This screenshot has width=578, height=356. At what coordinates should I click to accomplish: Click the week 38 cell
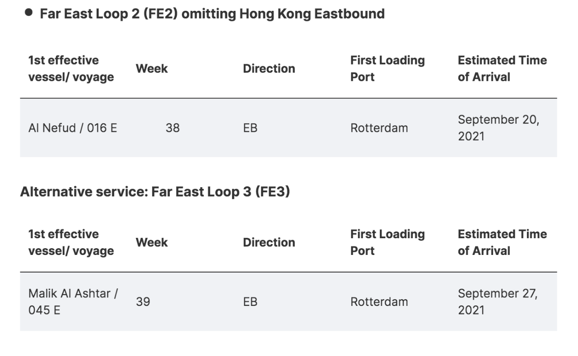tap(172, 128)
